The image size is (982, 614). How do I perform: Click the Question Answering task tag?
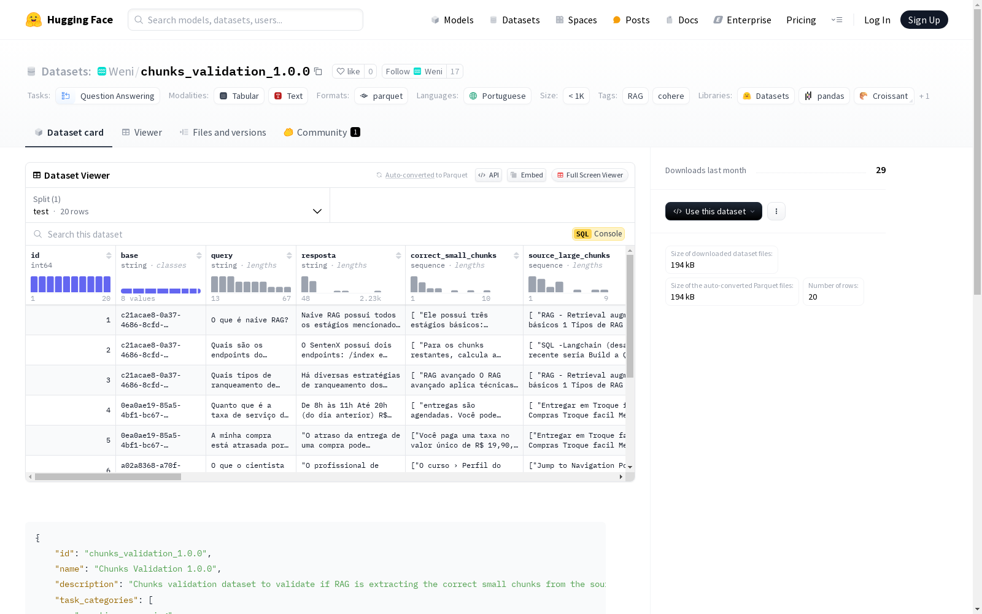coord(108,96)
